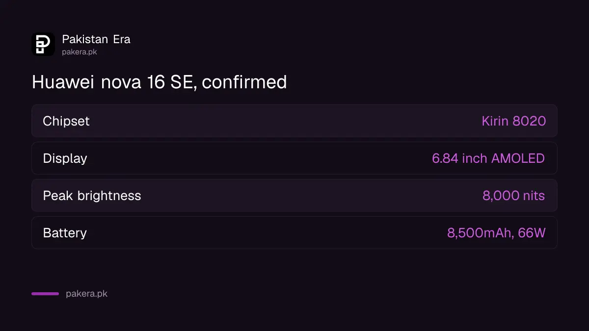589x331 pixels.
Task: Click the purple accent bar in the footer
Action: [x=45, y=294]
